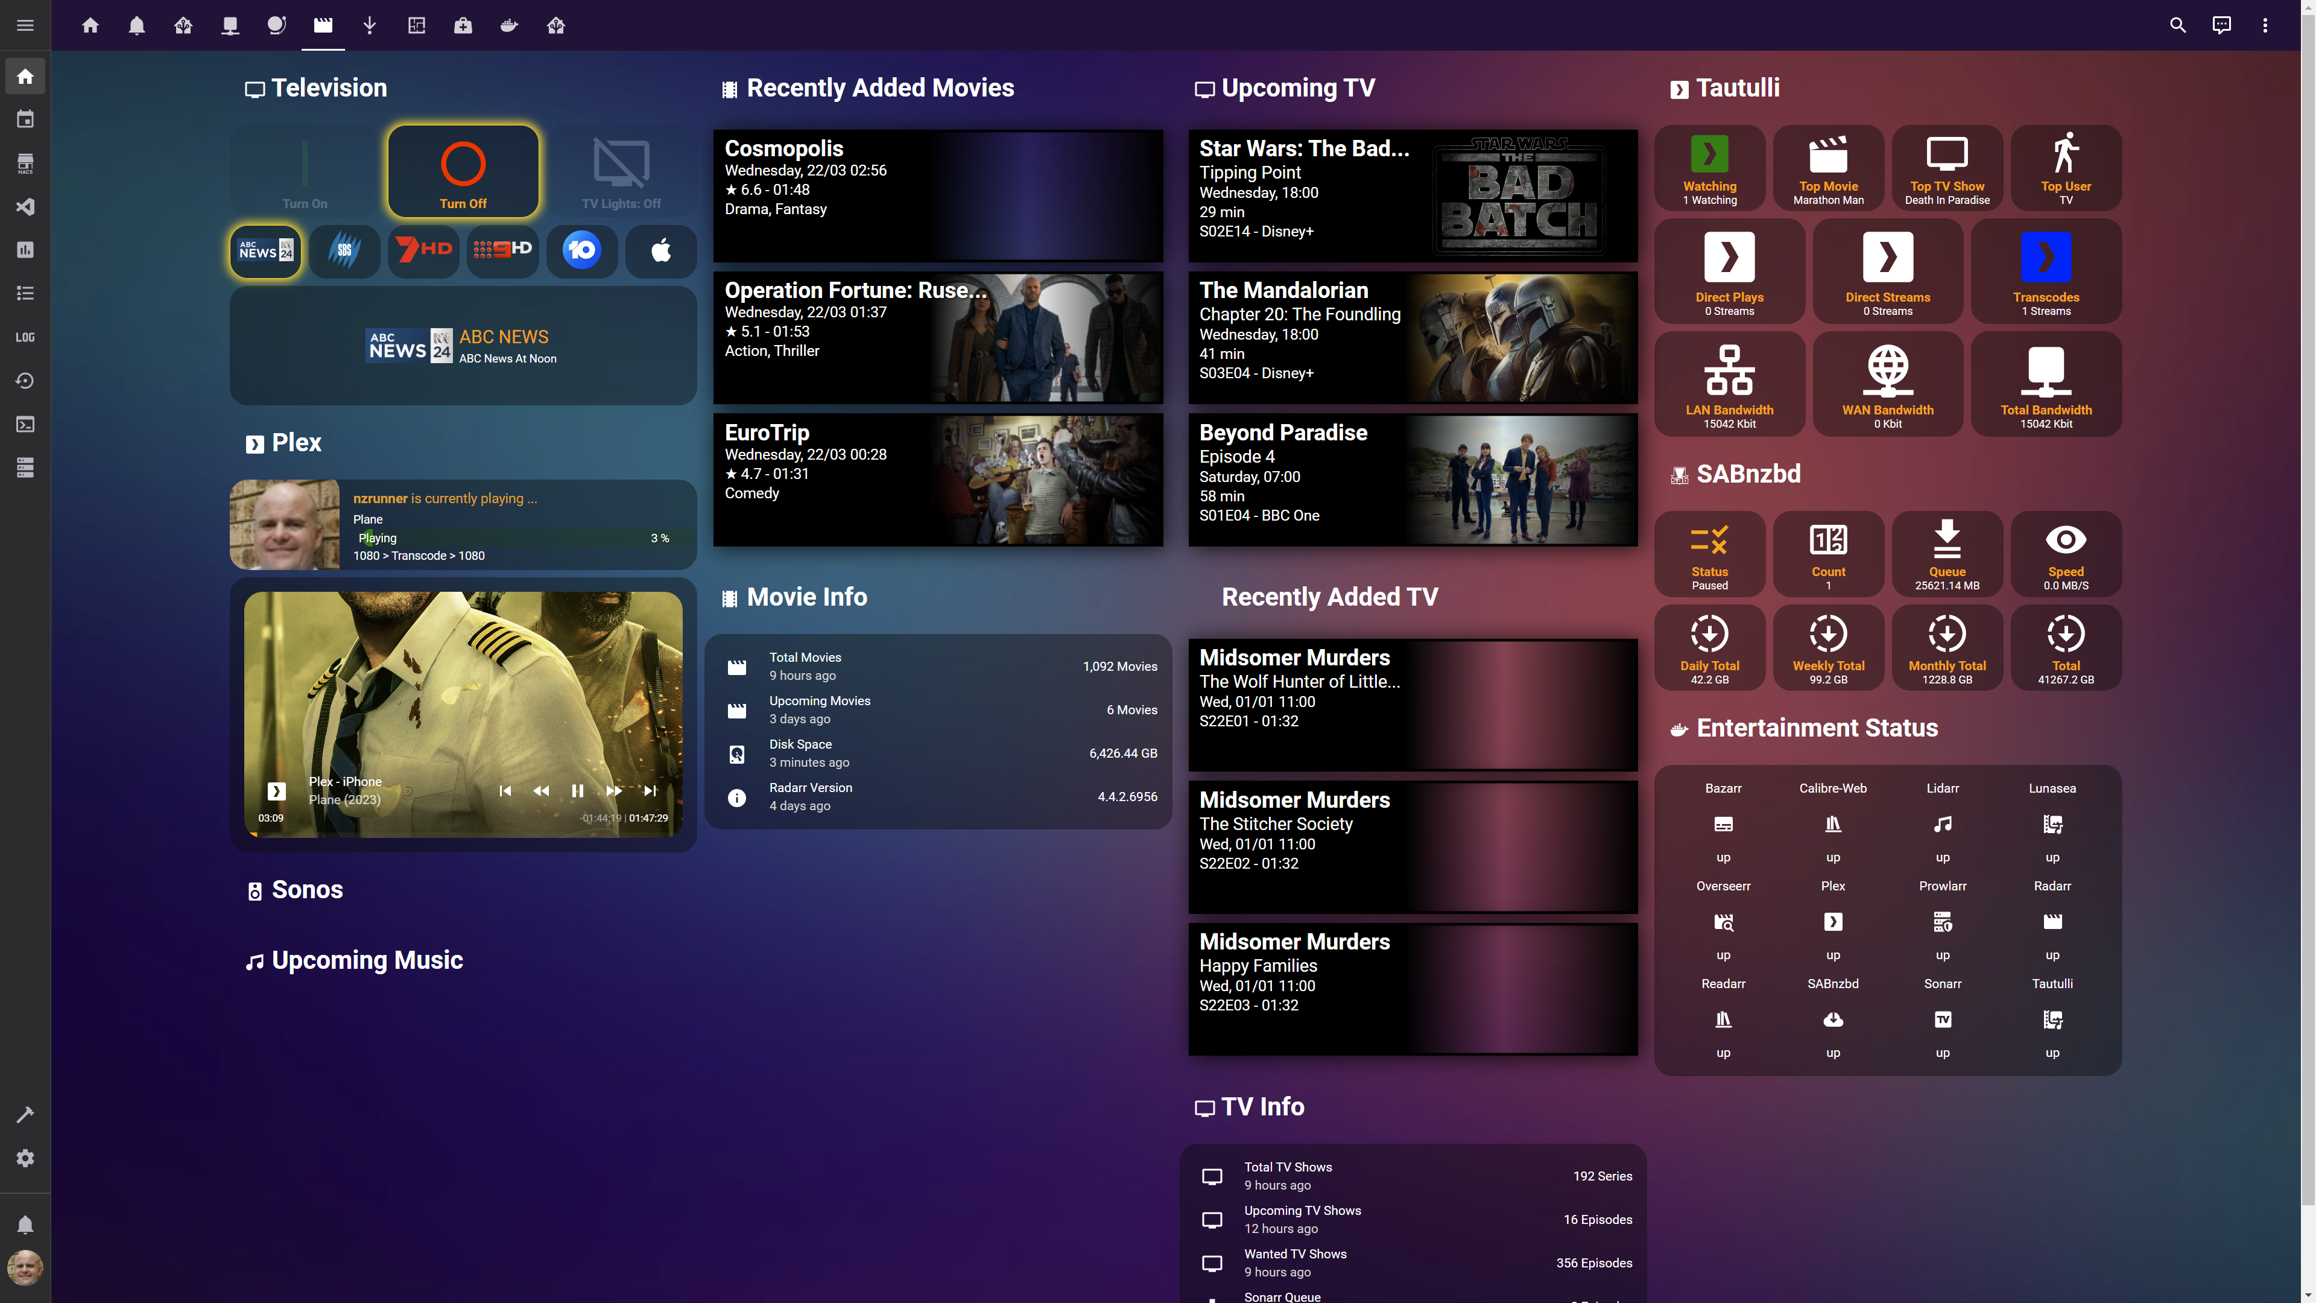Select the SBS channel icon

point(344,250)
